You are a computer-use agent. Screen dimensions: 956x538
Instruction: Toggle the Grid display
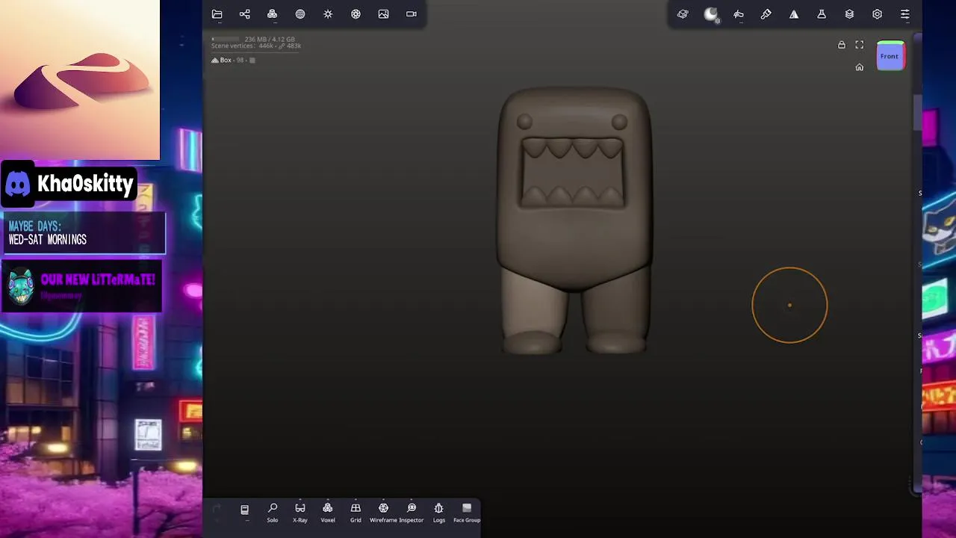point(356,513)
